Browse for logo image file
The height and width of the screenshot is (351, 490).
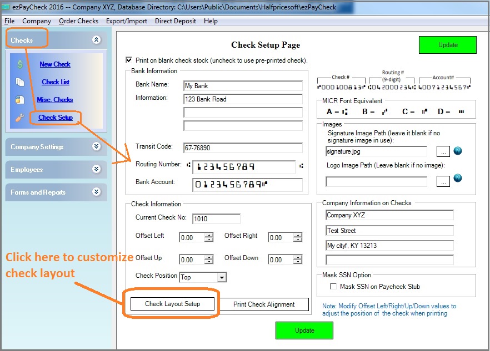(x=443, y=181)
